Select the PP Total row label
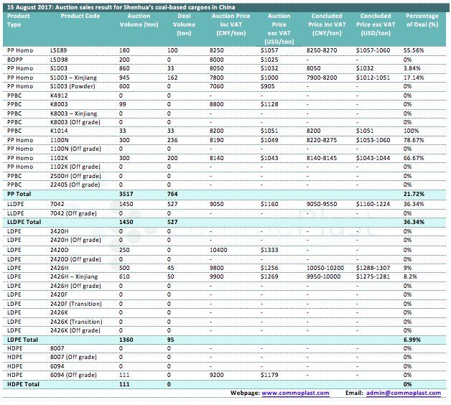The width and height of the screenshot is (451, 405). point(18,194)
